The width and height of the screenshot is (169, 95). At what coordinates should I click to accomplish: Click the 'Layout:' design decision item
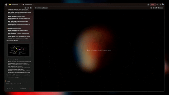tap(19, 69)
